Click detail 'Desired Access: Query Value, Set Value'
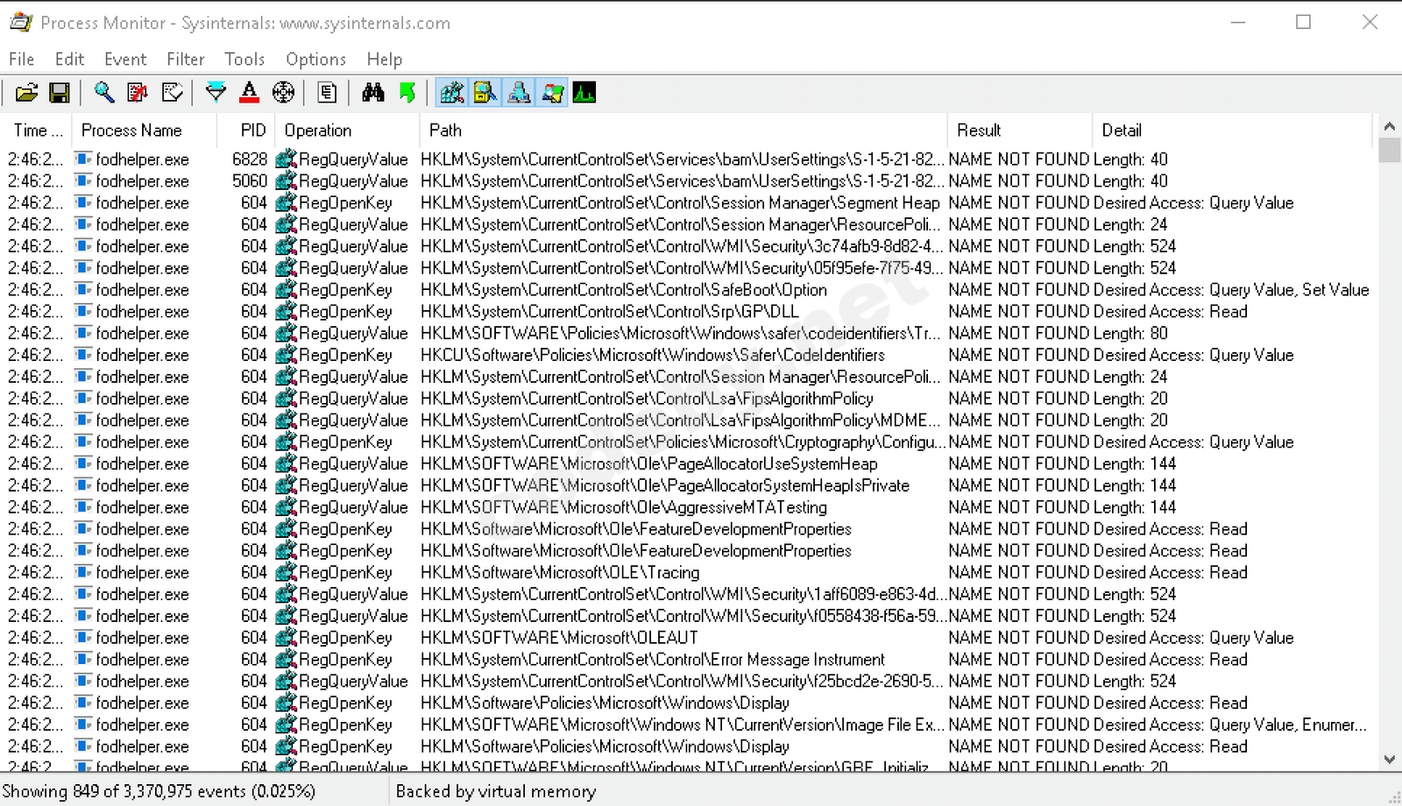This screenshot has height=806, width=1402. point(1231,290)
